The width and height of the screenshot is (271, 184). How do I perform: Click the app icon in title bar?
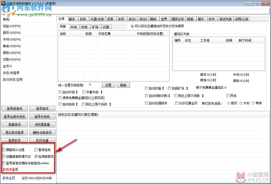(x=3, y=3)
